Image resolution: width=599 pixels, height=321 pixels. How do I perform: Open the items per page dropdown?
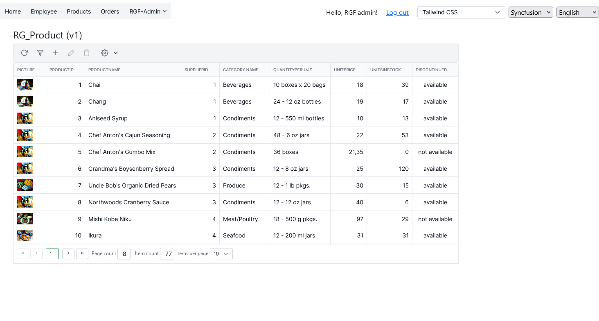pos(221,254)
